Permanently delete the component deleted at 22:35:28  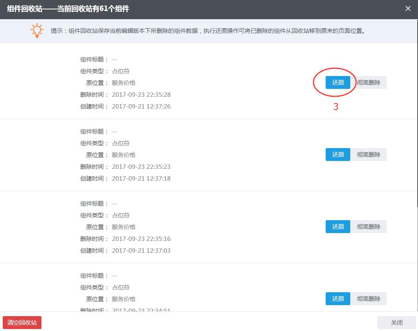(x=368, y=83)
